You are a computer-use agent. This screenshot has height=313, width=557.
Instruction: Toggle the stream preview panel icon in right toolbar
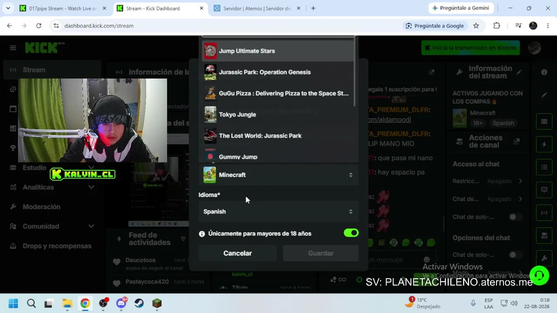tap(544, 121)
